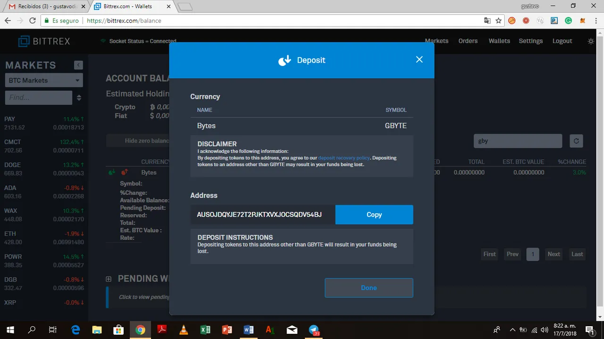Go to Last page of balances
Screen dimensions: 604x339
pyautogui.click(x=577, y=254)
